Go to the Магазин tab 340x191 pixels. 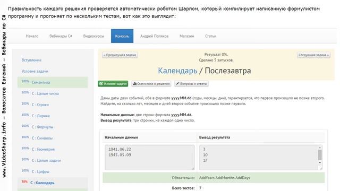pos(186,36)
